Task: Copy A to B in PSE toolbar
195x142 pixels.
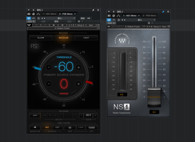Action: coord(71,25)
